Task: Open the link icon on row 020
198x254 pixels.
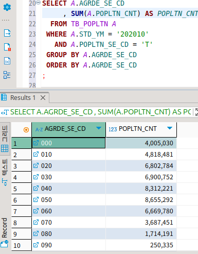Action: click(x=36, y=165)
